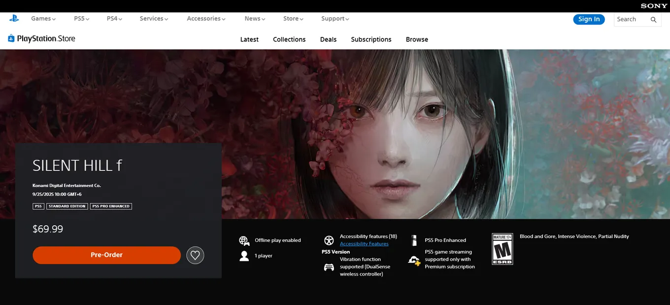Click the ESRB Mature 17+ rating badge

click(x=502, y=249)
